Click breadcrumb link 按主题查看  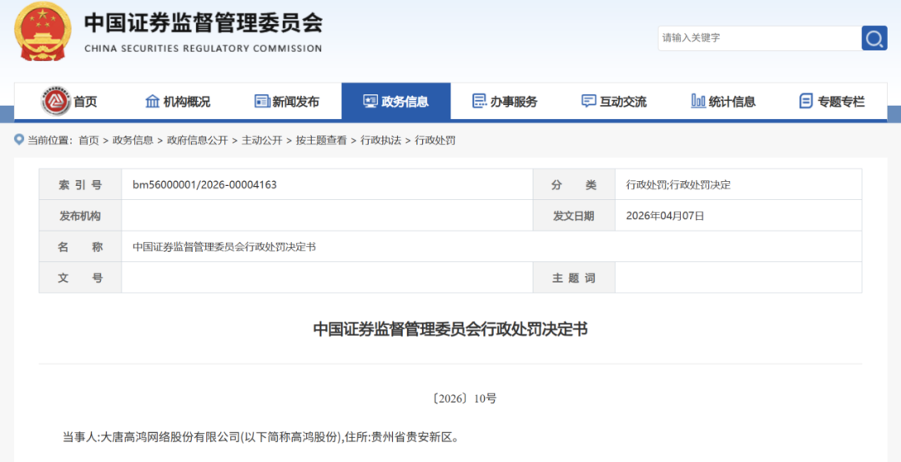point(321,140)
